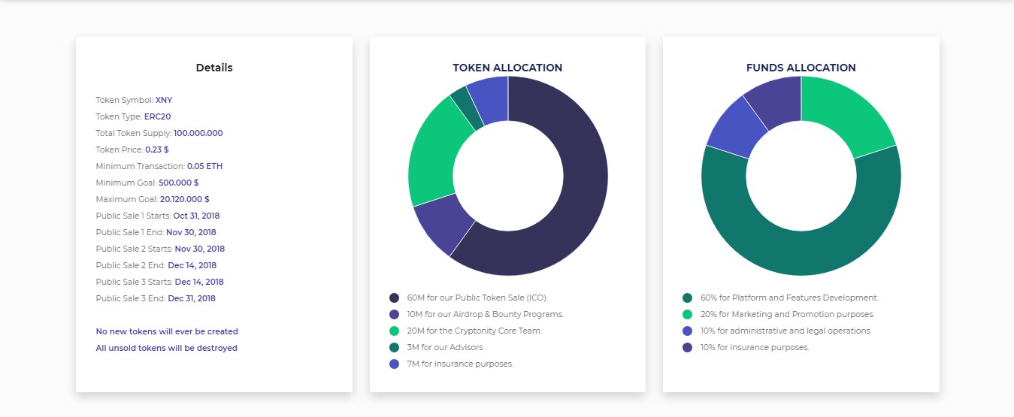Click the blue administrative and legal legend dot
Image resolution: width=1014 pixels, height=417 pixels.
pyautogui.click(x=687, y=331)
